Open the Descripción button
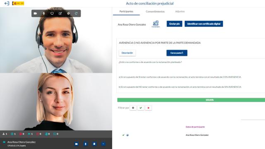 (127, 53)
